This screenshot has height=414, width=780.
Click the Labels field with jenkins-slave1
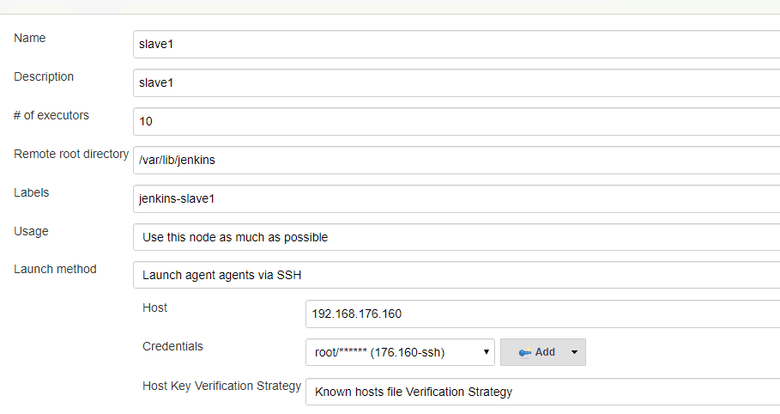456,198
